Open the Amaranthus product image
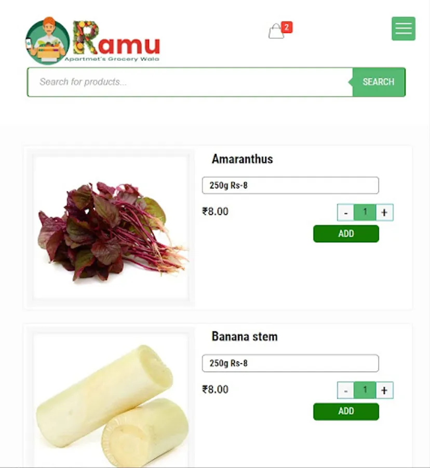 pos(111,227)
